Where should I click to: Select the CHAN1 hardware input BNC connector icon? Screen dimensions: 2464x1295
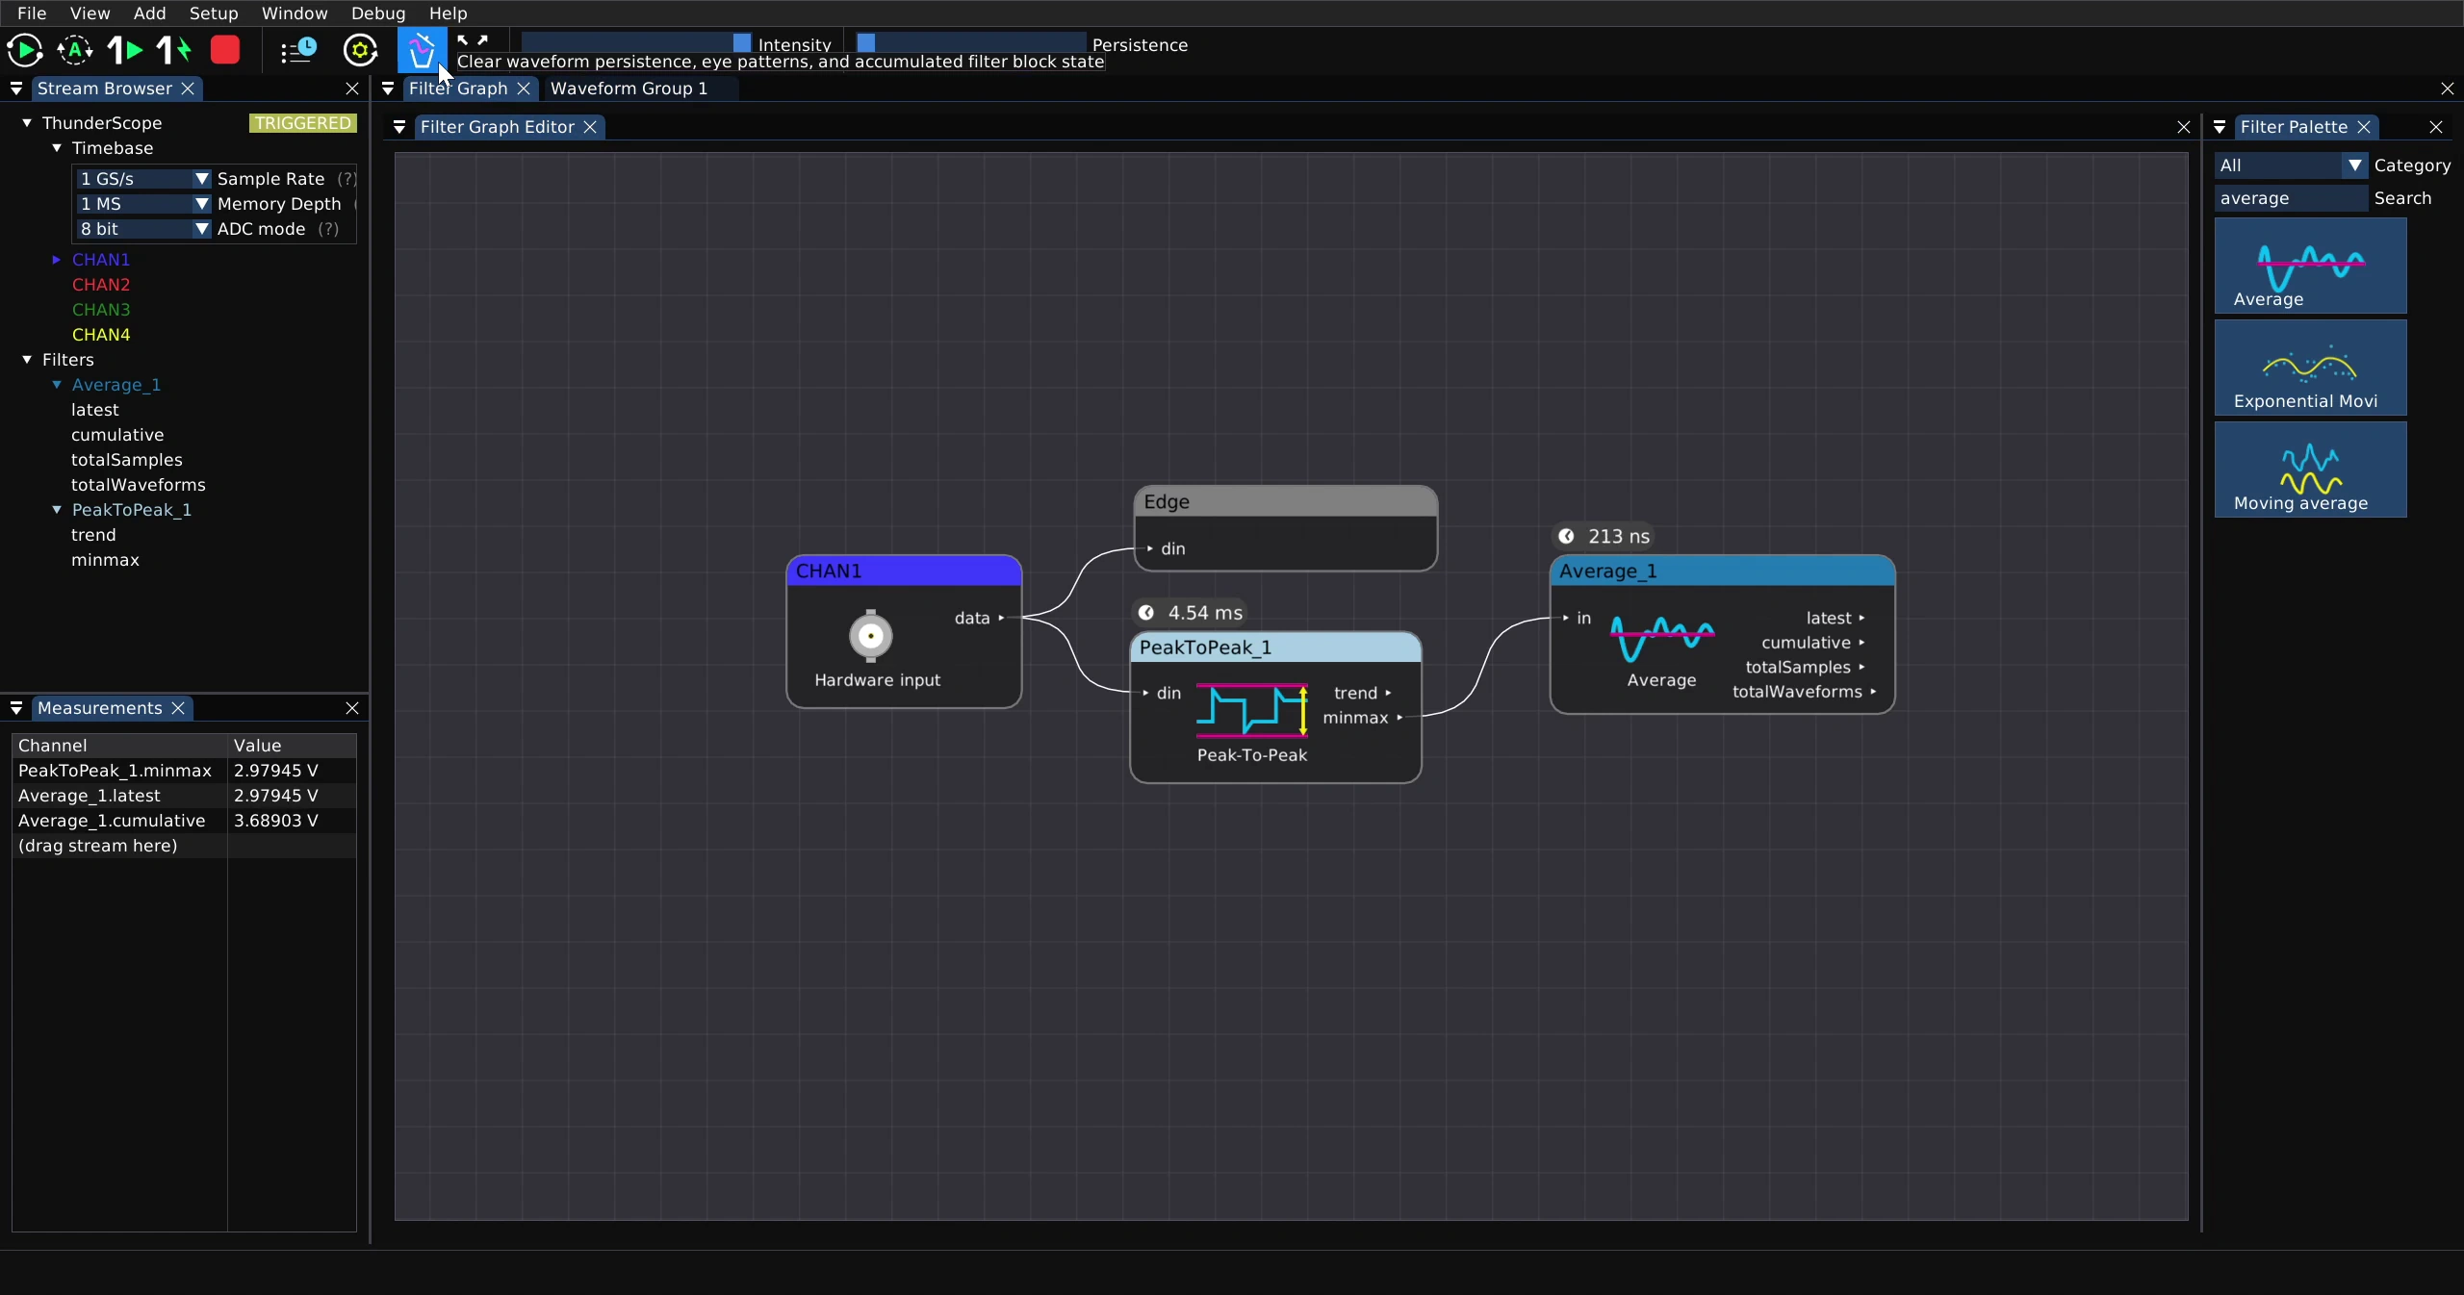click(870, 636)
